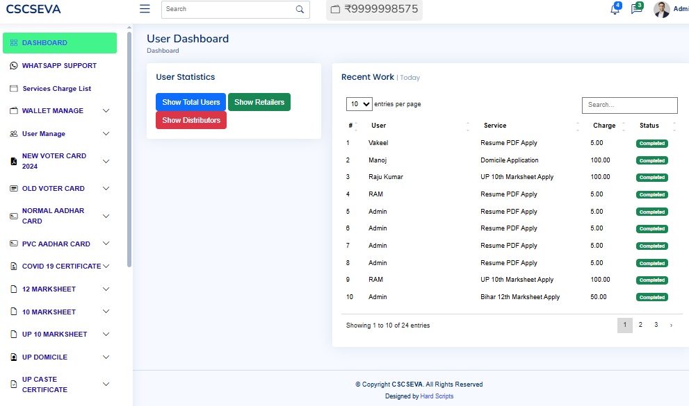Sort the table by Charge column
The width and height of the screenshot is (689, 406).
pyautogui.click(x=604, y=126)
